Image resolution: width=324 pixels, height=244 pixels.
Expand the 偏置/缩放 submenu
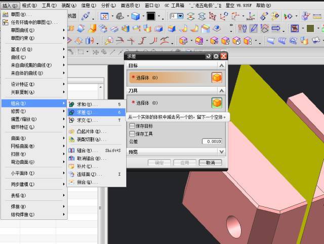click(x=34, y=119)
